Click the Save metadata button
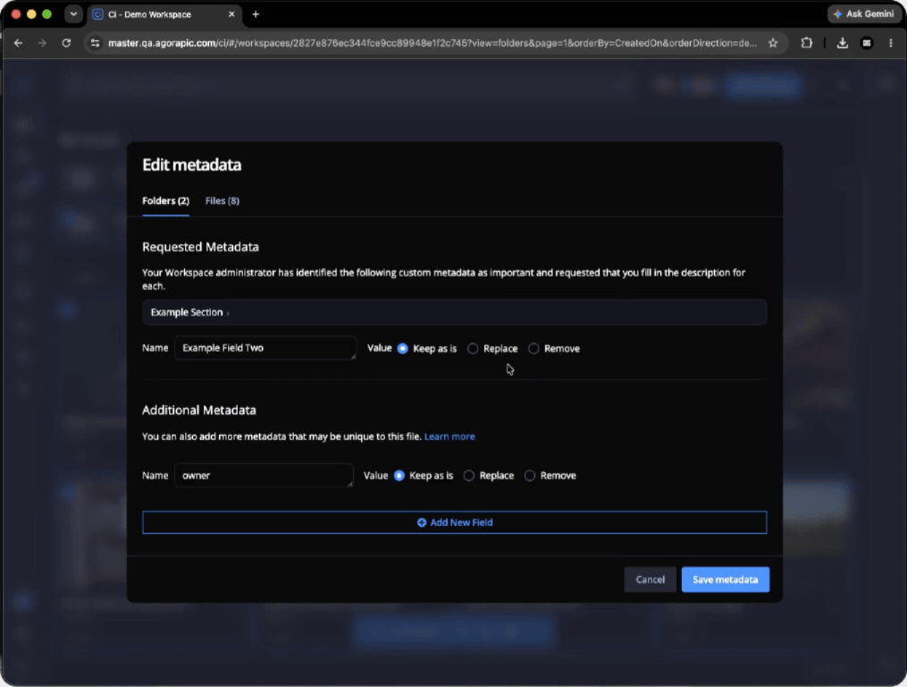Viewport: 907px width, 687px height. pos(725,580)
